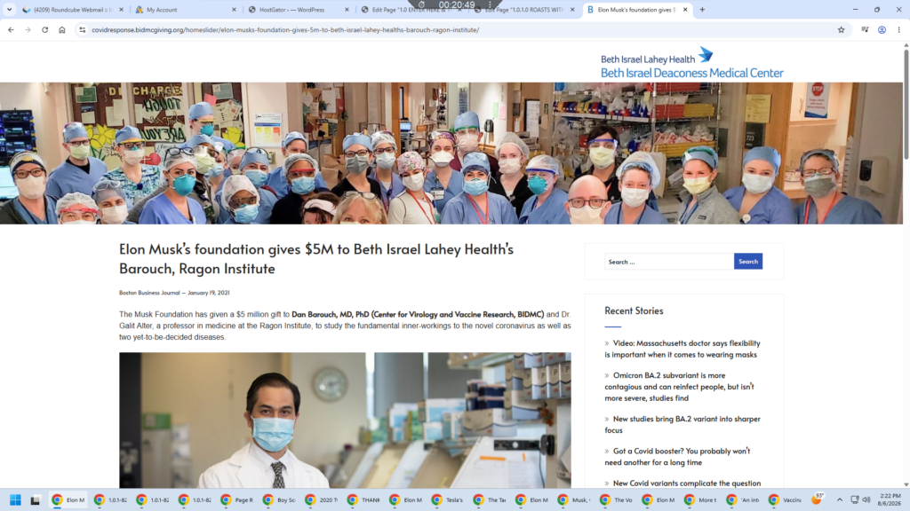Open Task View on the taskbar
This screenshot has height=511, width=910.
[36, 500]
